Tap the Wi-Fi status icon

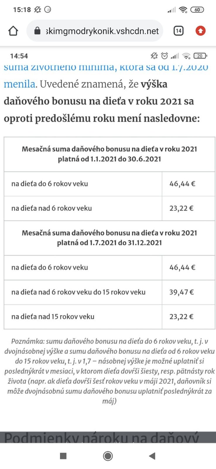click(183, 10)
